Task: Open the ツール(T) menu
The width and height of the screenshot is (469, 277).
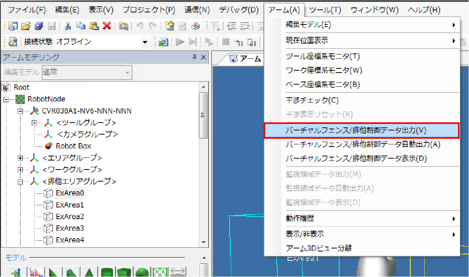Action: [325, 10]
